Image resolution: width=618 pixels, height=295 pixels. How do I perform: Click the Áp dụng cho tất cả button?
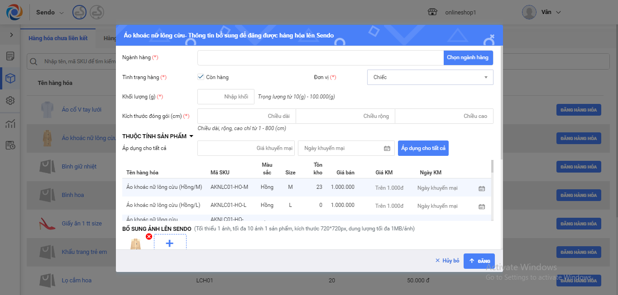[423, 148]
